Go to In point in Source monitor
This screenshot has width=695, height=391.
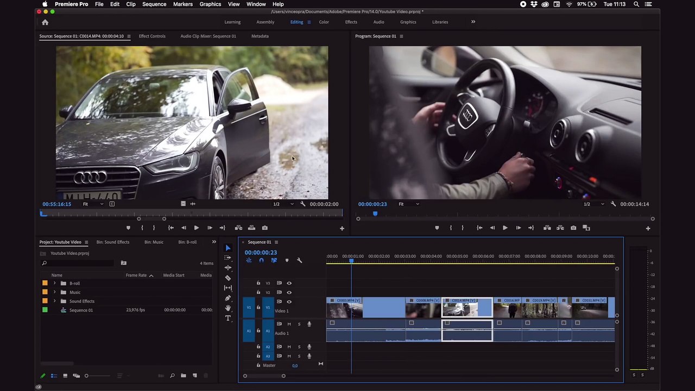(170, 228)
